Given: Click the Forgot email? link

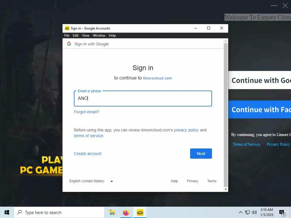Looking at the screenshot, I should [86, 112].
